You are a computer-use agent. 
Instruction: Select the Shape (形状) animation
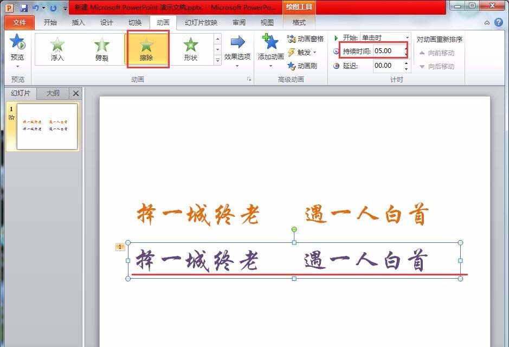coord(191,49)
